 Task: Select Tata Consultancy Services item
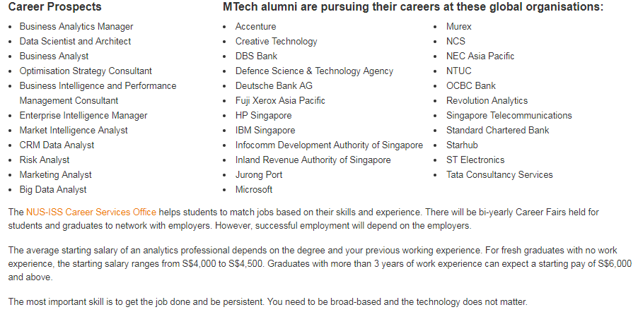(x=499, y=174)
